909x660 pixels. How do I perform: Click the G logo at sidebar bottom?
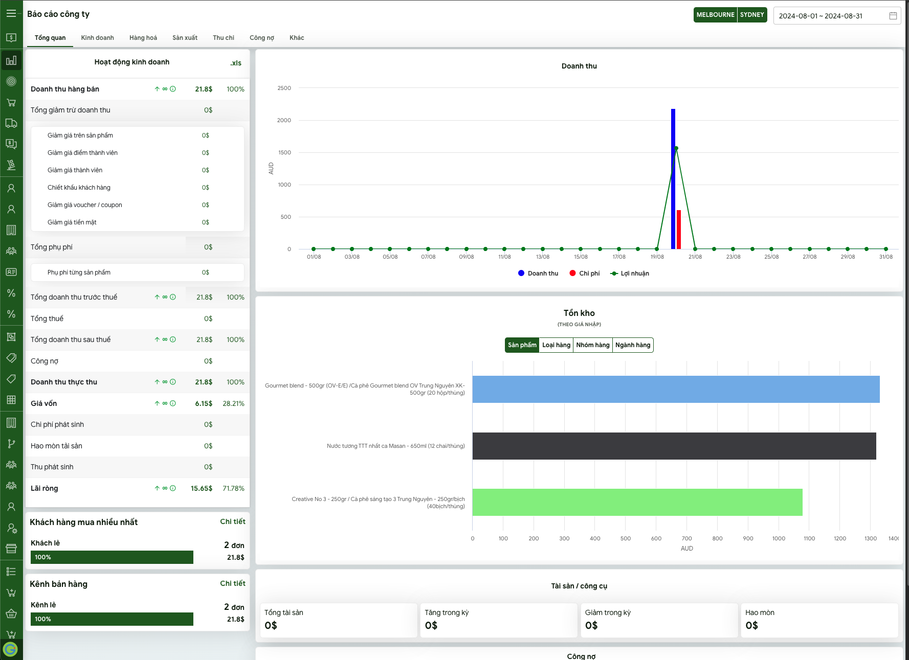pyautogui.click(x=11, y=649)
